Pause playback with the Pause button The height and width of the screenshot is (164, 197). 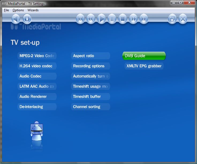point(112,19)
